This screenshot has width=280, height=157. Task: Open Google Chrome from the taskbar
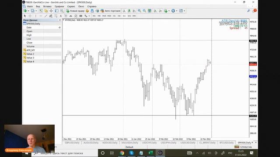coord(122,153)
